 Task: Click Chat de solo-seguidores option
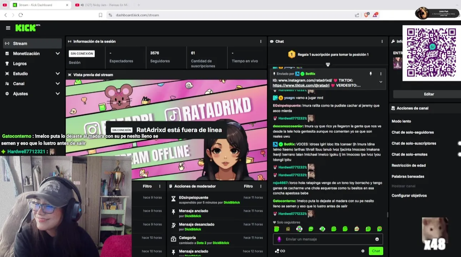[412, 132]
